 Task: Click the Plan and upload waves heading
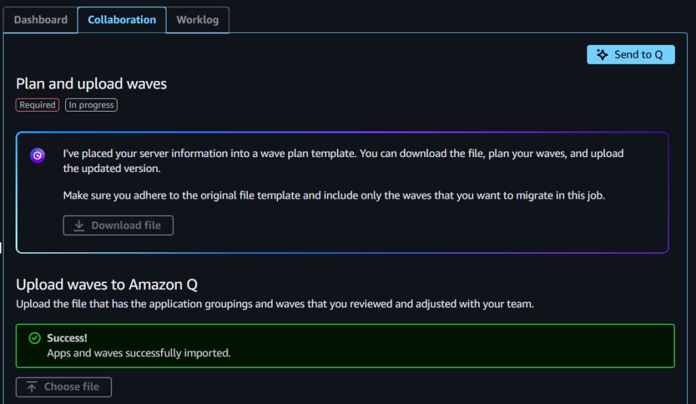(x=91, y=84)
